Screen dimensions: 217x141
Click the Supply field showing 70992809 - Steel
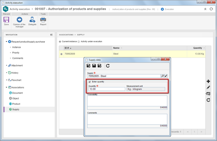tap(124, 76)
